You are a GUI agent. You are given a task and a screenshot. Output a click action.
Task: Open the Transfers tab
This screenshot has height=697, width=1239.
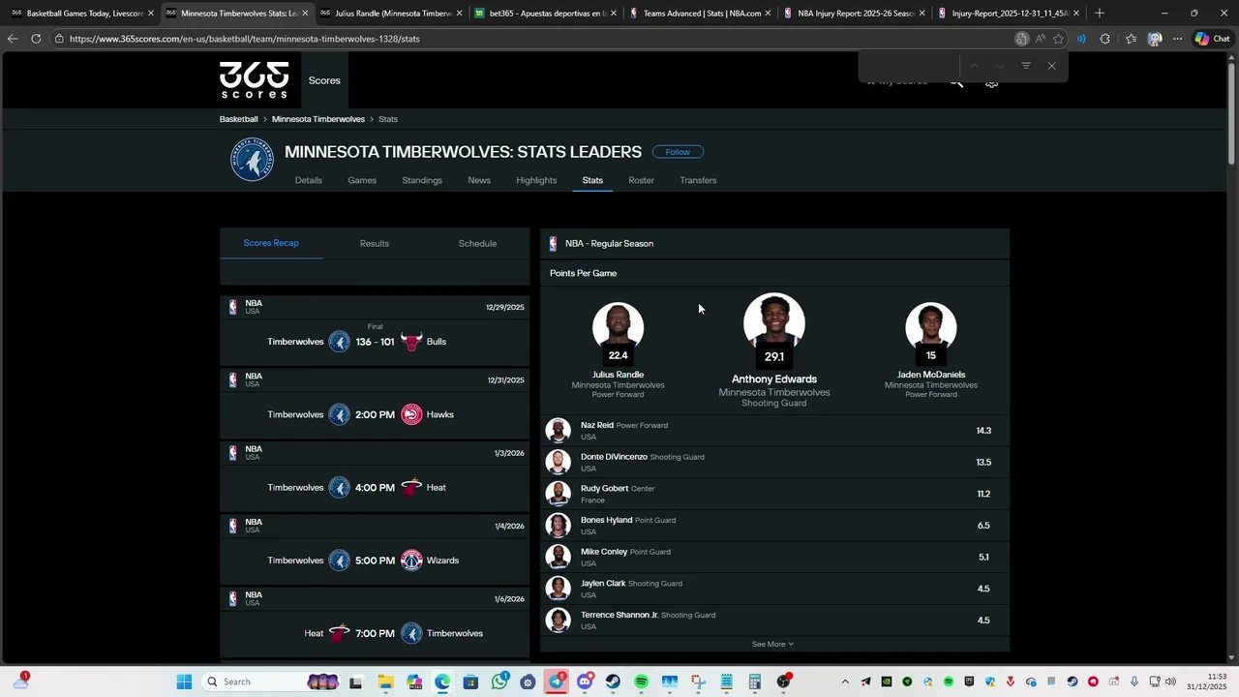698,180
